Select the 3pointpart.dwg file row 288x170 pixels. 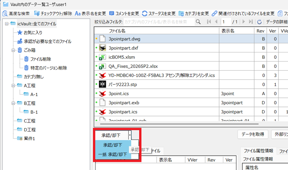191,39
